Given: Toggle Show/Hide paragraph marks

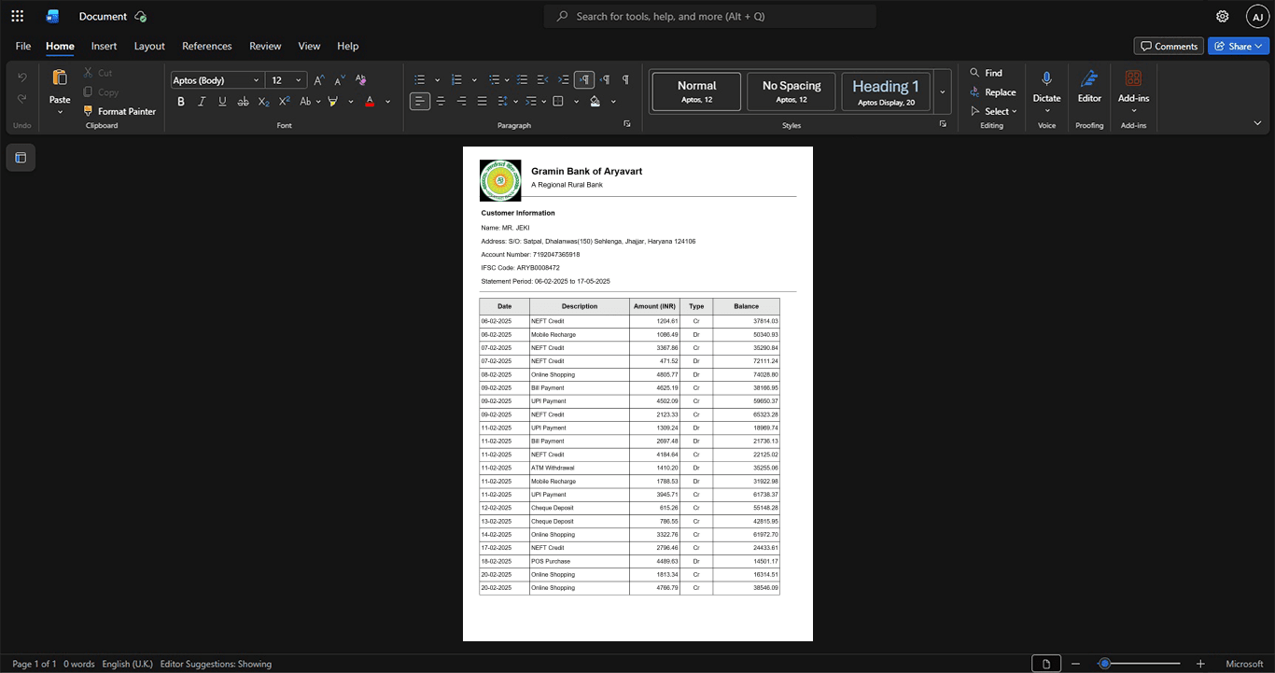Looking at the screenshot, I should pyautogui.click(x=625, y=79).
